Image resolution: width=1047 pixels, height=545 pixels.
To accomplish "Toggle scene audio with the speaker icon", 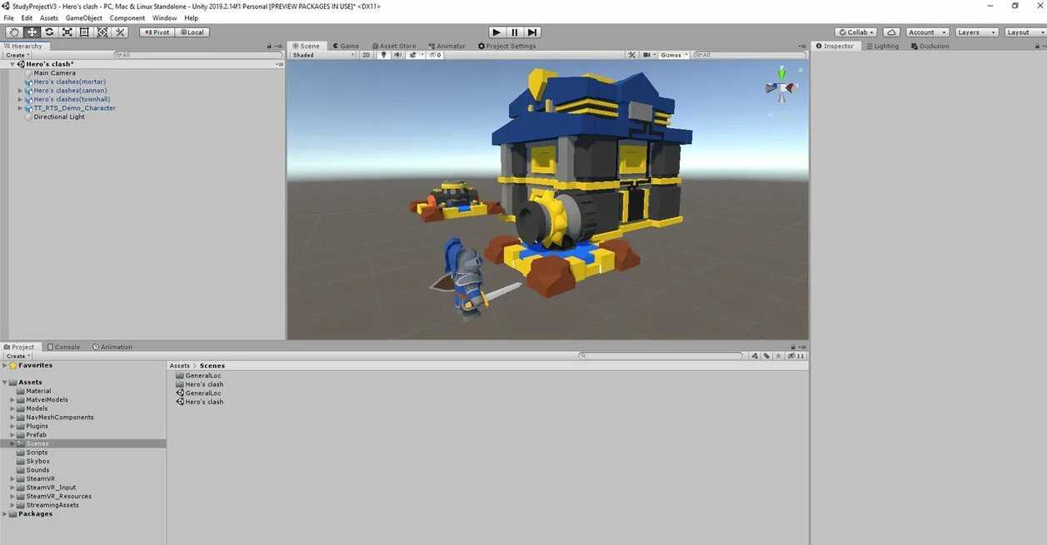I will point(397,55).
